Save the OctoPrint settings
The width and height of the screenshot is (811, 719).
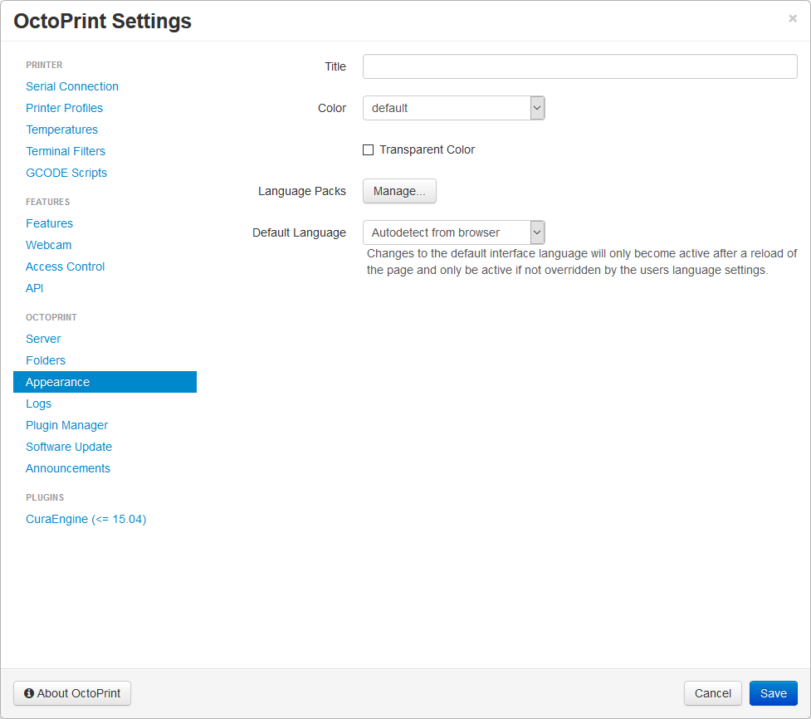pos(774,693)
